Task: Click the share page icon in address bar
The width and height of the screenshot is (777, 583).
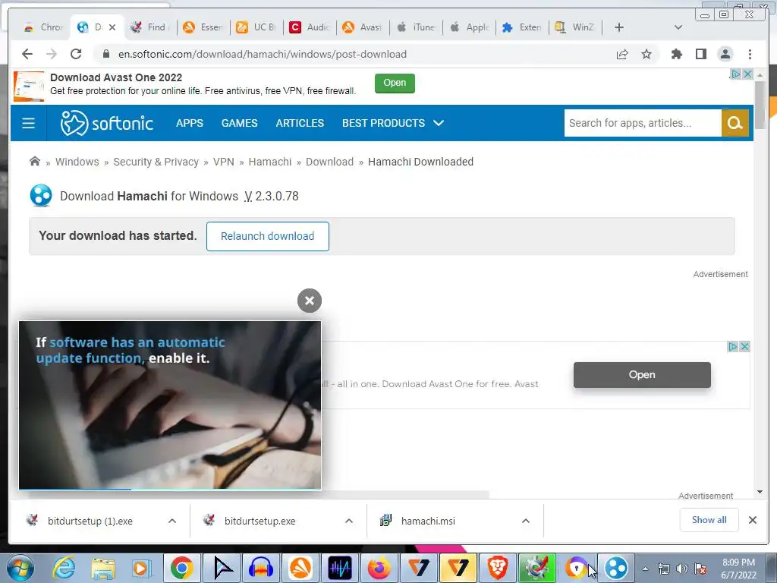Action: click(622, 54)
